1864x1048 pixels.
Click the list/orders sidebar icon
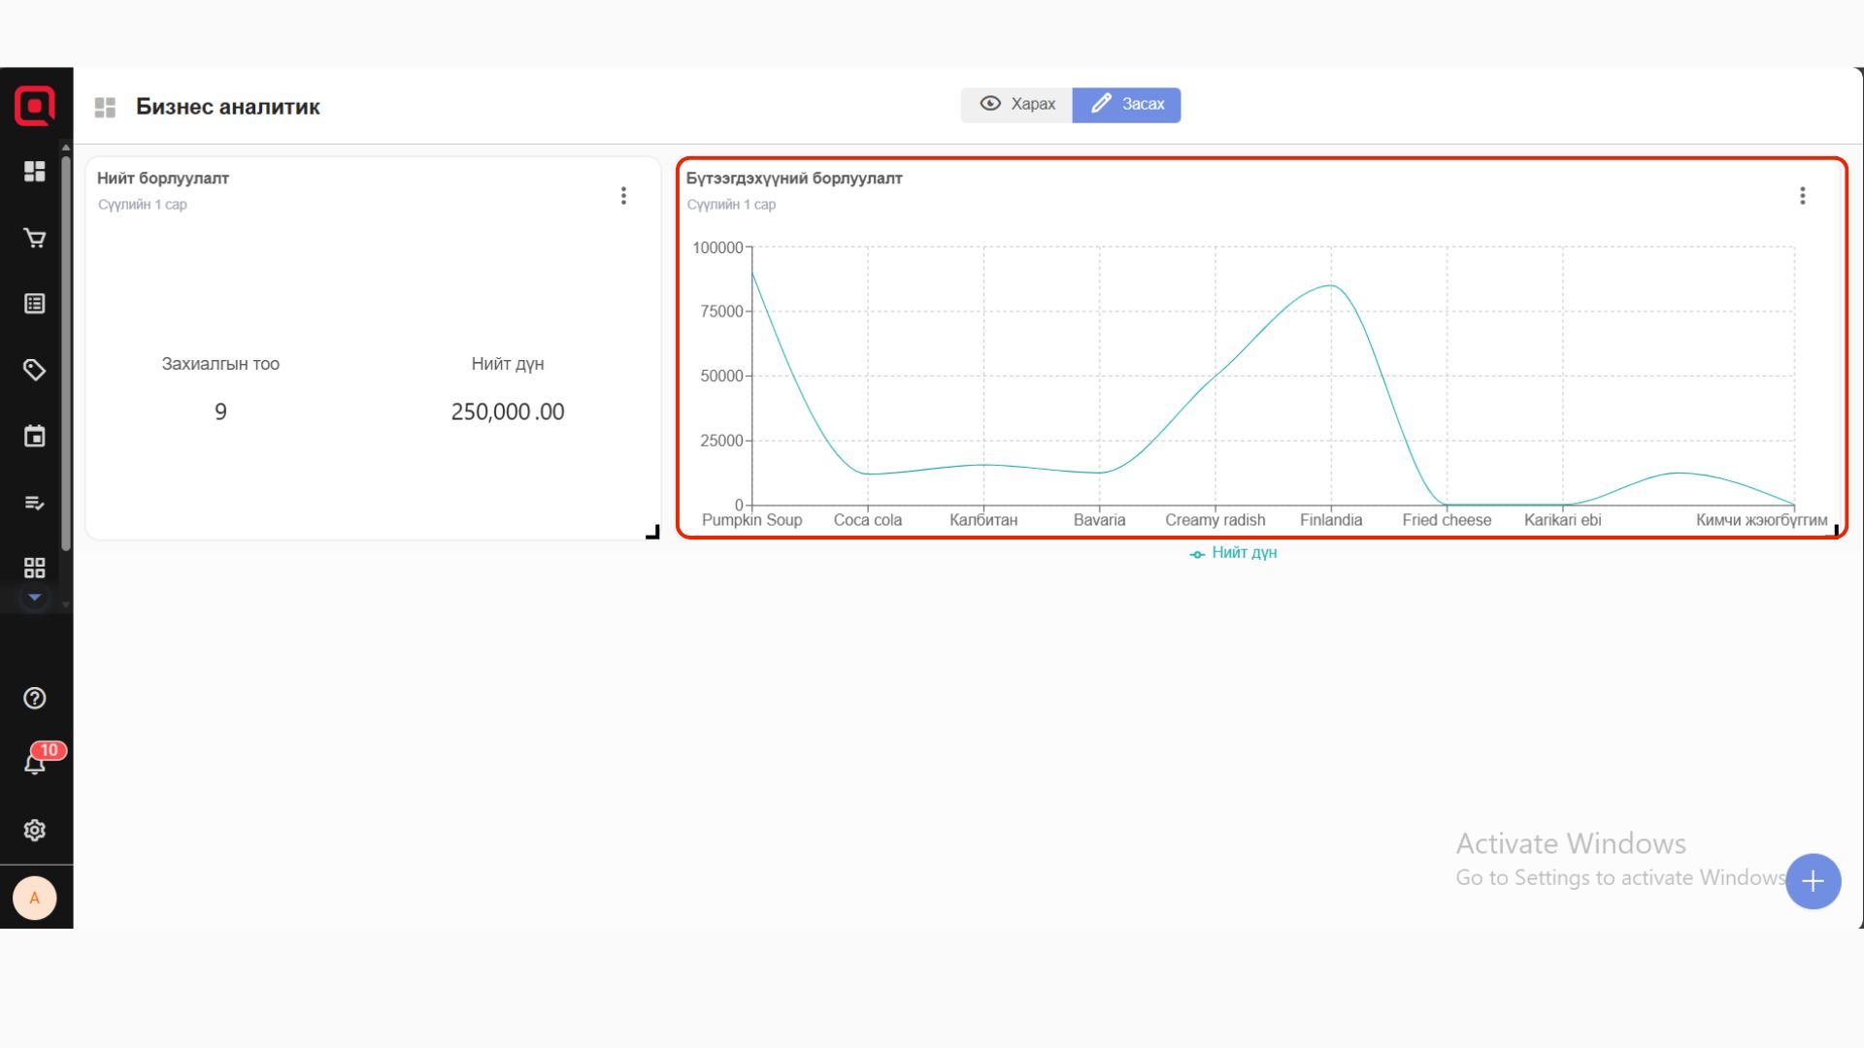click(x=35, y=304)
